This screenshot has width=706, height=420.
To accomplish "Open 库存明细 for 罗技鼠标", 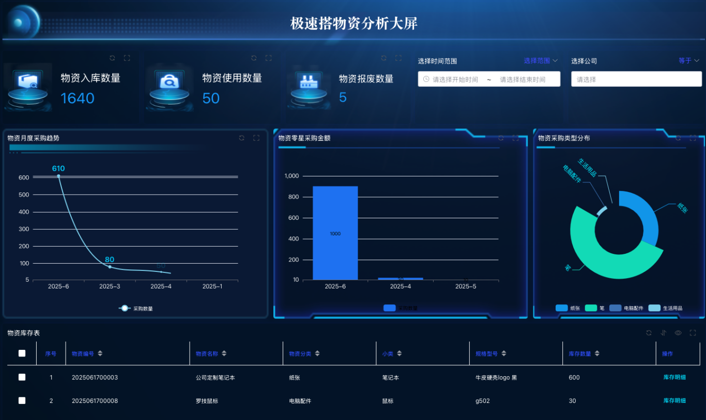I will click(674, 400).
